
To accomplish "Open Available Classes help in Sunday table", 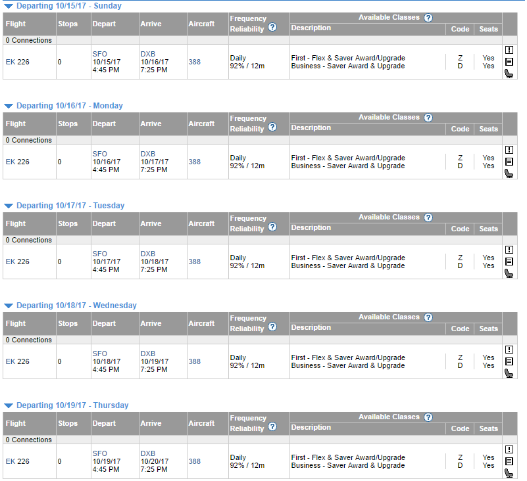I will (428, 18).
